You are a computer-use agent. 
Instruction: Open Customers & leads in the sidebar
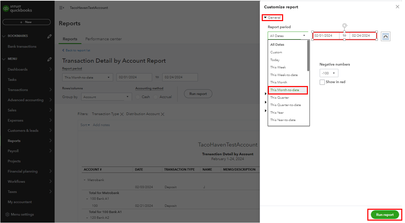click(23, 131)
